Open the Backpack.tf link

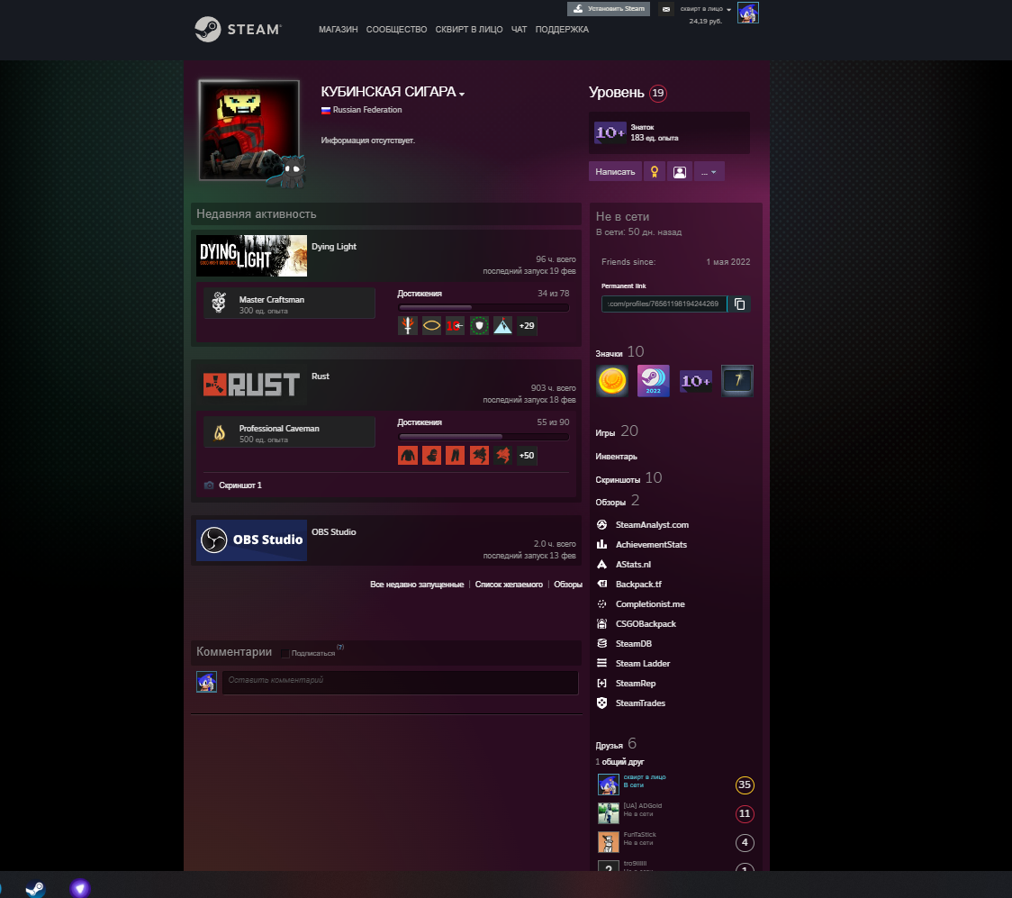[x=638, y=585]
